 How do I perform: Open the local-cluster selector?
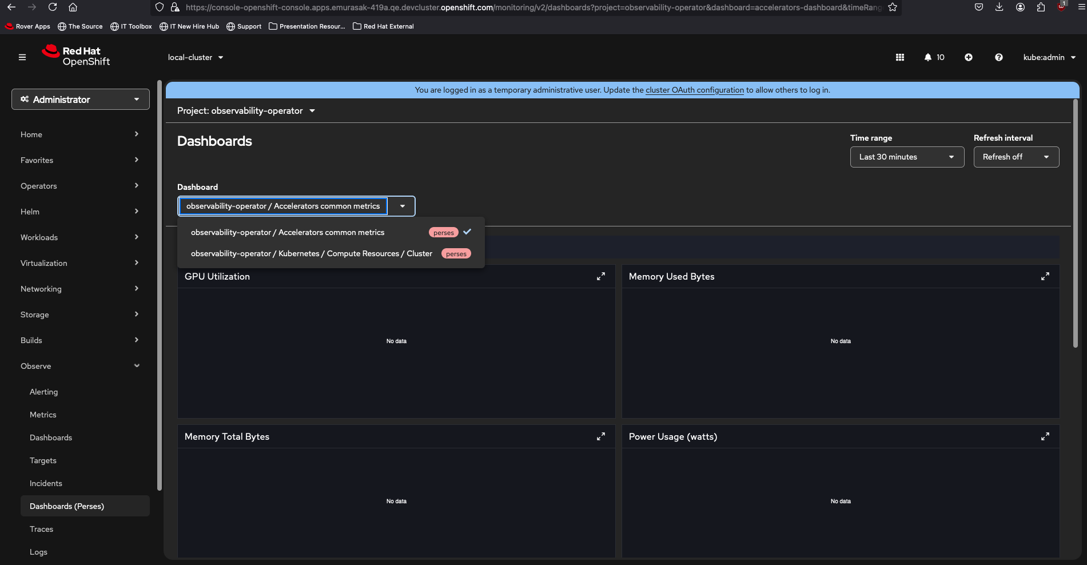196,57
